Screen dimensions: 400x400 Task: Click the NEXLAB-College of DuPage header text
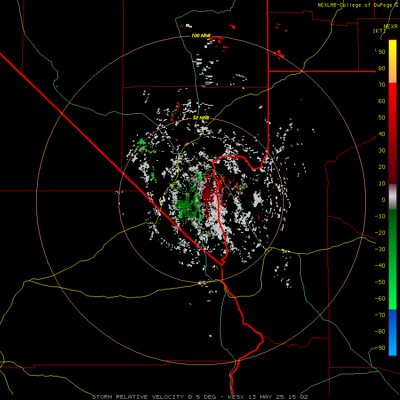(x=356, y=5)
